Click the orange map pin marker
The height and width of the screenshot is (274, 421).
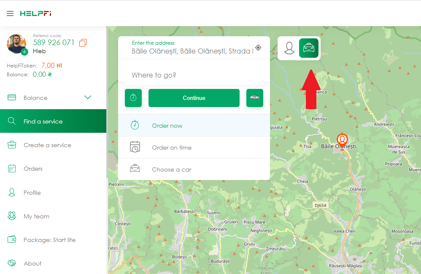click(x=342, y=140)
